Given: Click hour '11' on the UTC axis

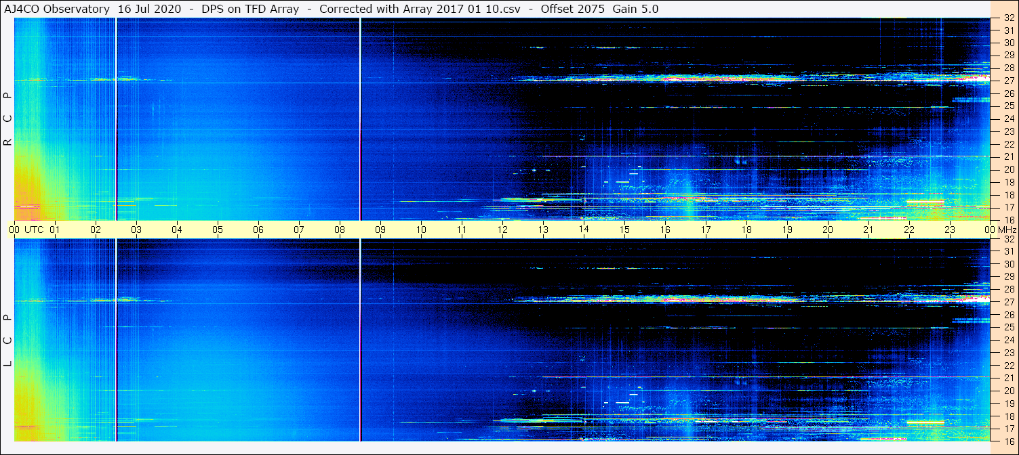Looking at the screenshot, I should click(462, 230).
